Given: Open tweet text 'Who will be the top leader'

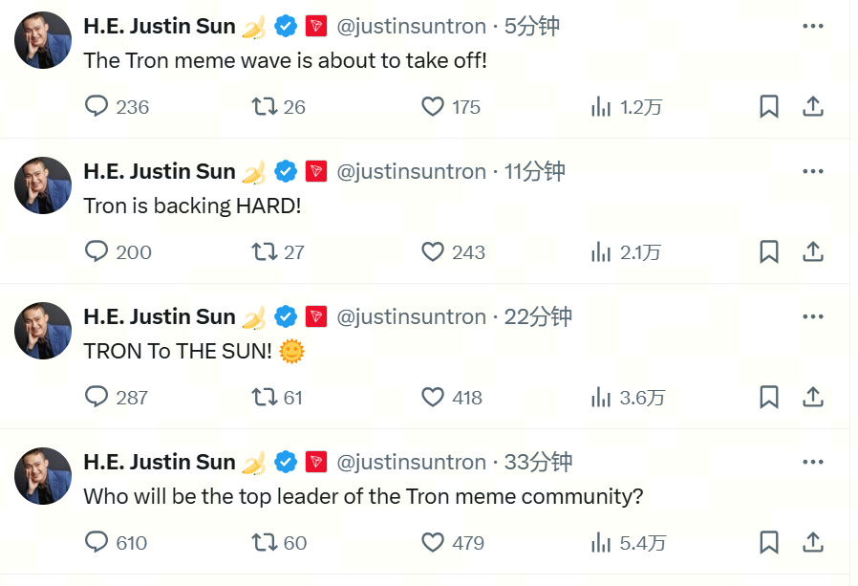Looking at the screenshot, I should point(363,496).
